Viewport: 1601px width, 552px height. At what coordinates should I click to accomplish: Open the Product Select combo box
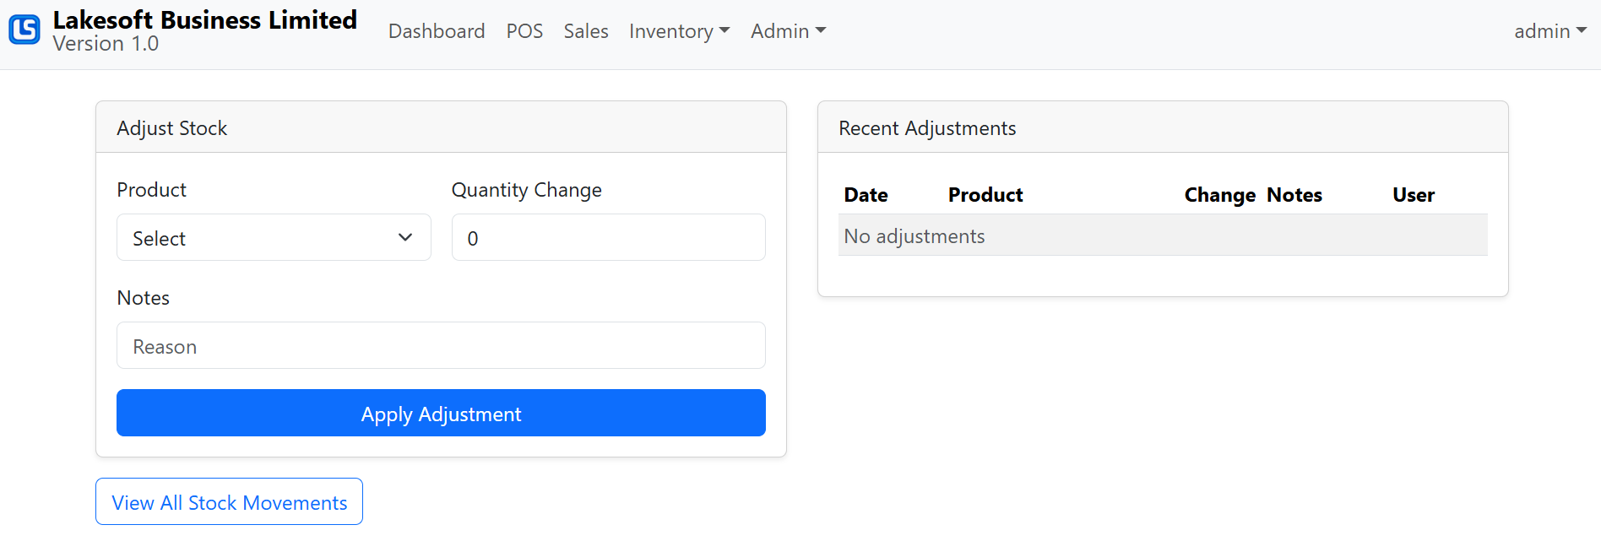tap(274, 237)
